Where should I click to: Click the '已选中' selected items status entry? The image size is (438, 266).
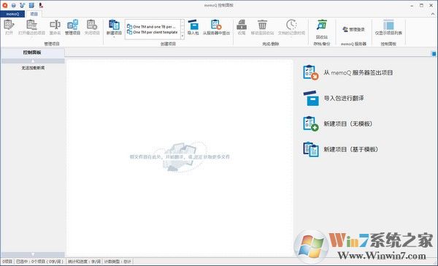[x=39, y=262]
